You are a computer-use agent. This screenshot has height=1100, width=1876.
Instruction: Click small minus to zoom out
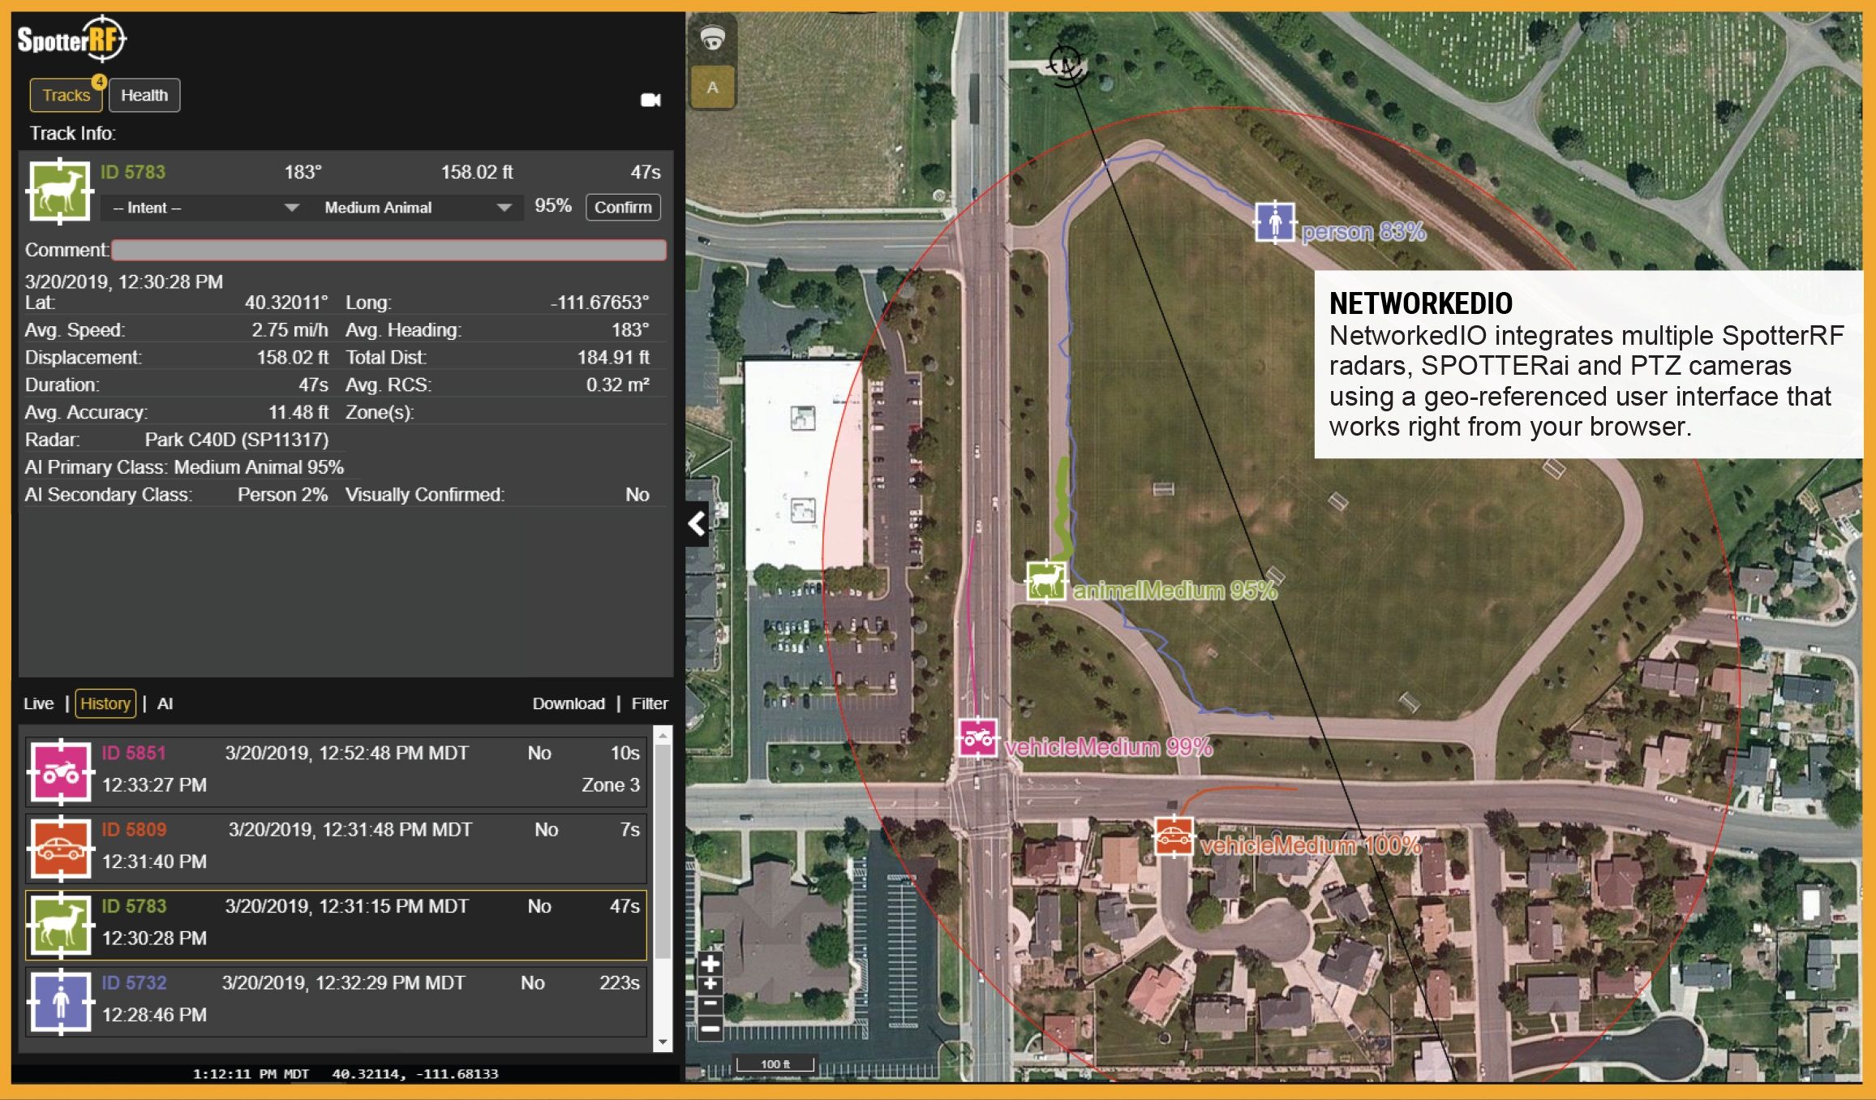click(x=710, y=1005)
